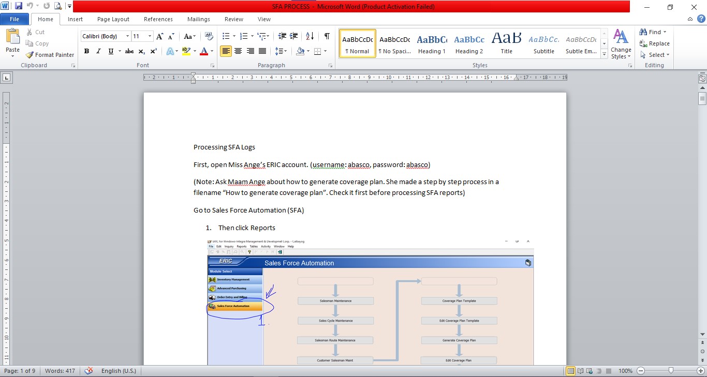
Task: Expand the Styles gallery More arrow
Action: pos(604,55)
